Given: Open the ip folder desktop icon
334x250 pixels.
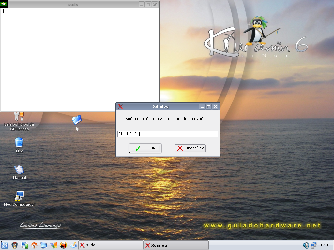Looking at the screenshot, I should [x=77, y=123].
